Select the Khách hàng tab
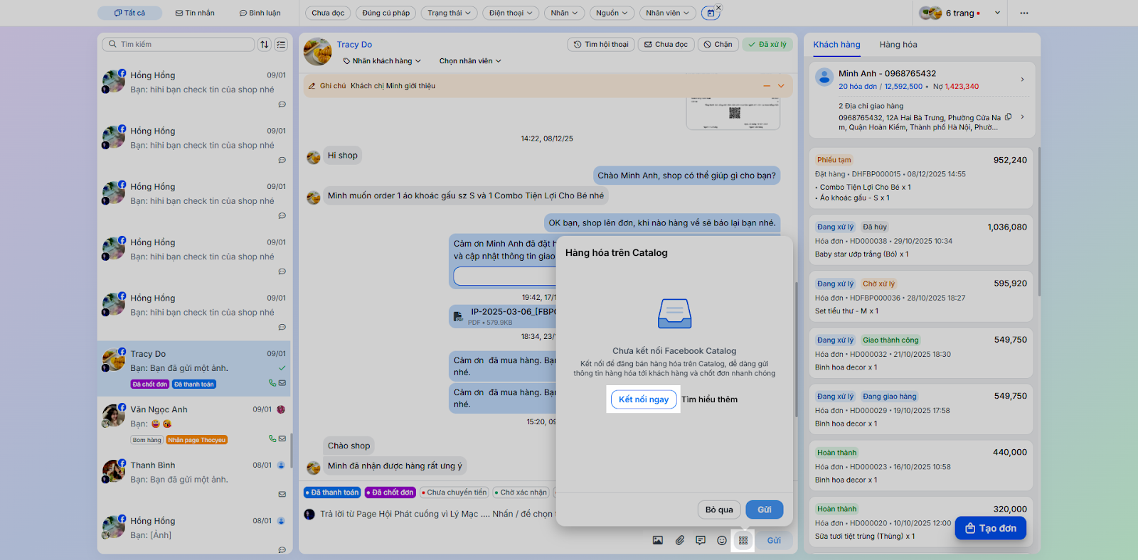This screenshot has height=560, width=1138. (x=836, y=45)
